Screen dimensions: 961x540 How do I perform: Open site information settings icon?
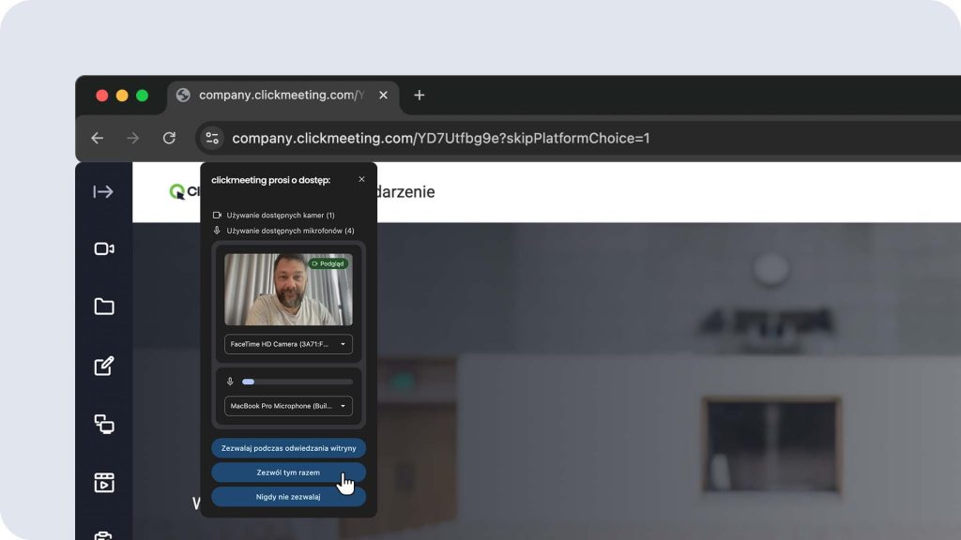point(212,139)
